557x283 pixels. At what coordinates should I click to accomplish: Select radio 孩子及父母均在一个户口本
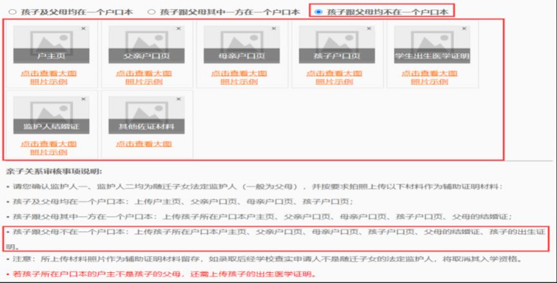[x=12, y=12]
